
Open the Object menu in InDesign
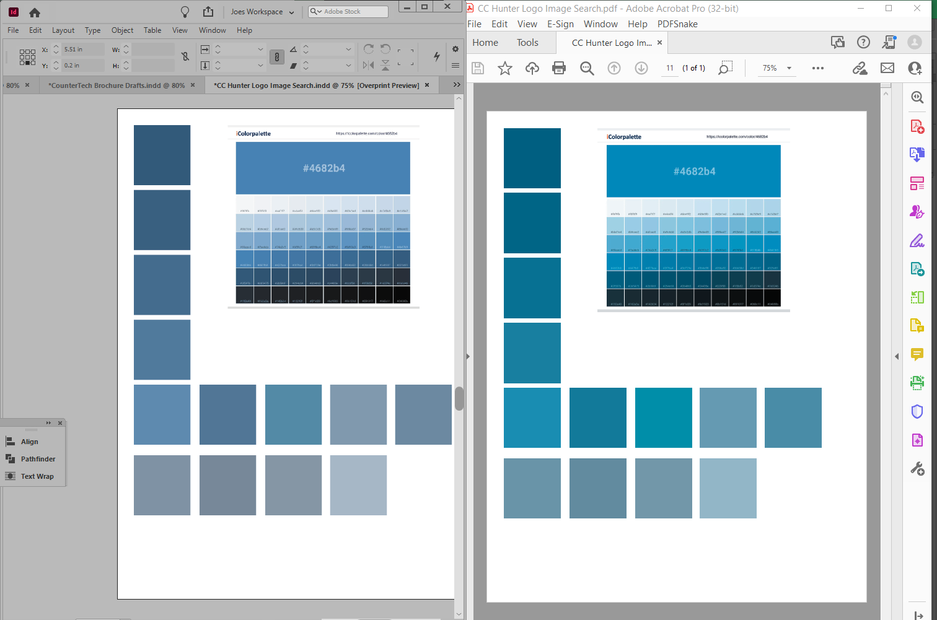(x=122, y=30)
